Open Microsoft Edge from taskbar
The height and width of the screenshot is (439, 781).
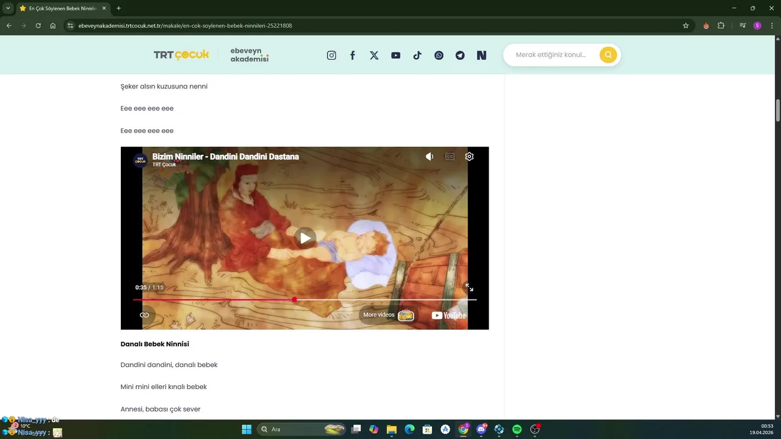click(x=409, y=429)
